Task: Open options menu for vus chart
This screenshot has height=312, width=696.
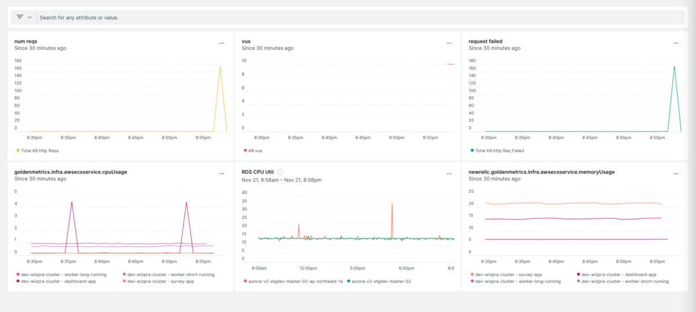Action: coord(449,43)
